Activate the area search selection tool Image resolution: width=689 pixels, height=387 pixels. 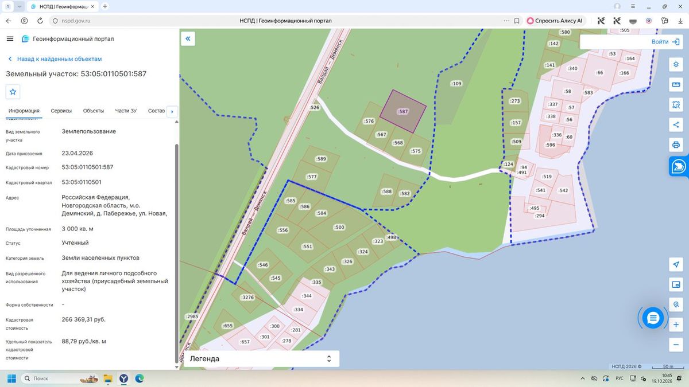pos(676,105)
